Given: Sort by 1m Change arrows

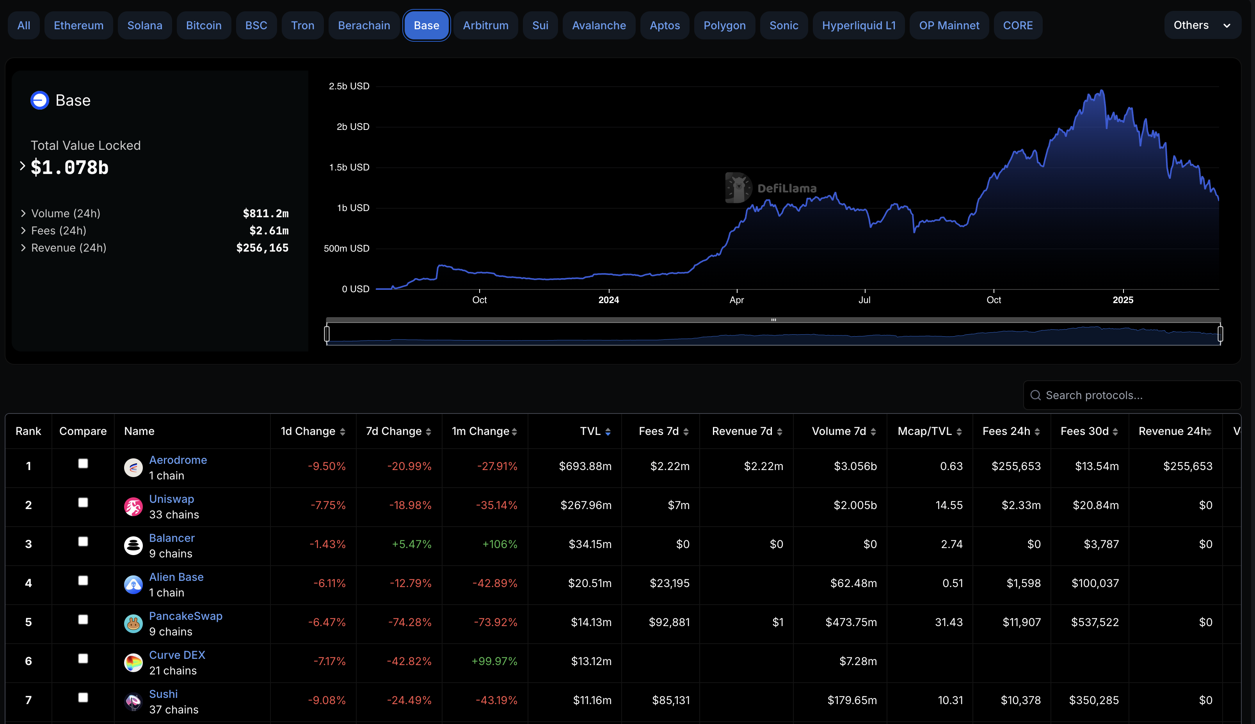Looking at the screenshot, I should coord(514,432).
